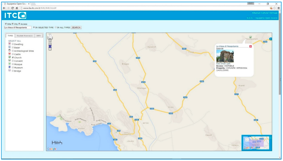Open the Chrome hamburger menu

click(279, 8)
